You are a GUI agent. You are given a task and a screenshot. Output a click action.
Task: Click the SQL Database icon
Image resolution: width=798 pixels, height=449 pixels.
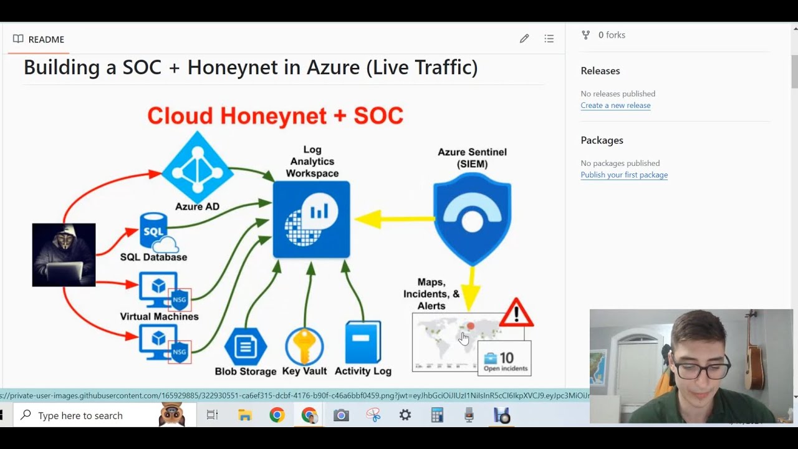(x=158, y=232)
